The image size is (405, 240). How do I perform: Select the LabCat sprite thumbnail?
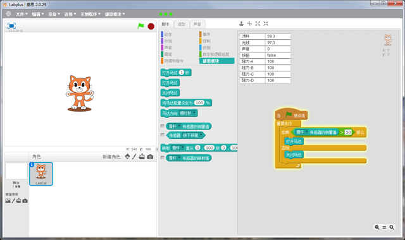(x=41, y=174)
